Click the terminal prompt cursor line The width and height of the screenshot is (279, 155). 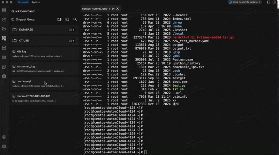pyautogui.click(x=115, y=152)
